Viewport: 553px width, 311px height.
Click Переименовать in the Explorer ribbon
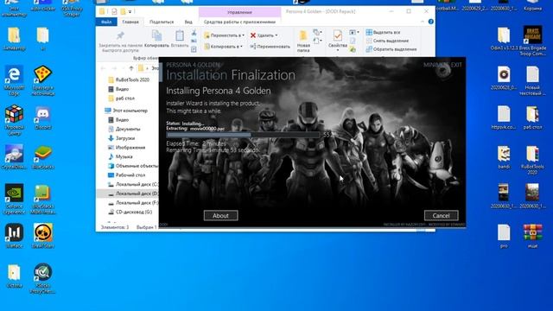point(270,46)
